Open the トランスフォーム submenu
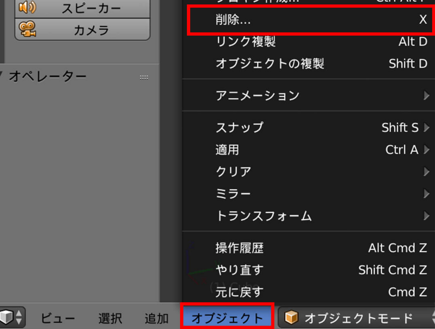 pyautogui.click(x=308, y=216)
